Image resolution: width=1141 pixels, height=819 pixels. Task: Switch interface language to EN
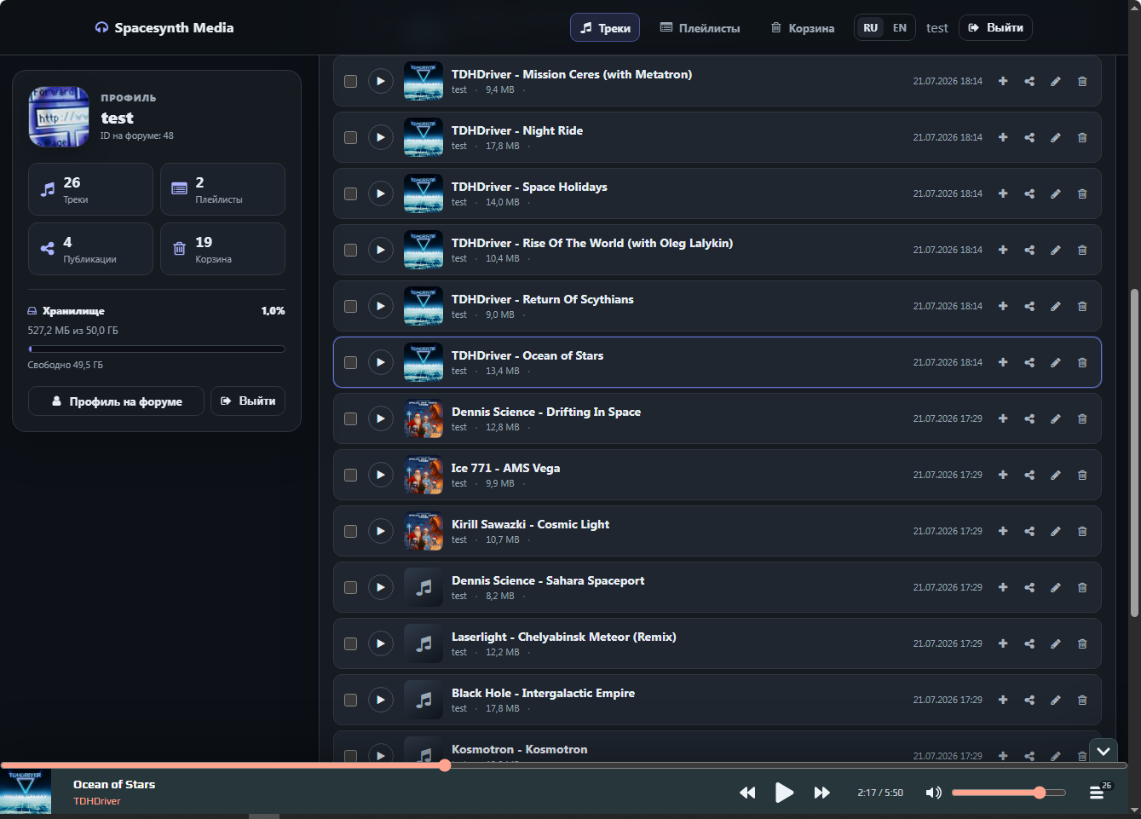click(900, 28)
